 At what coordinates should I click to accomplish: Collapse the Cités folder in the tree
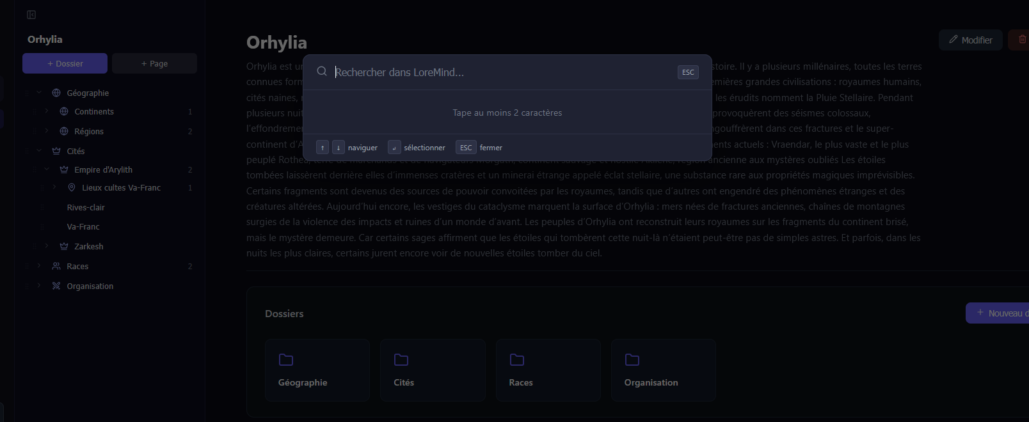click(39, 151)
